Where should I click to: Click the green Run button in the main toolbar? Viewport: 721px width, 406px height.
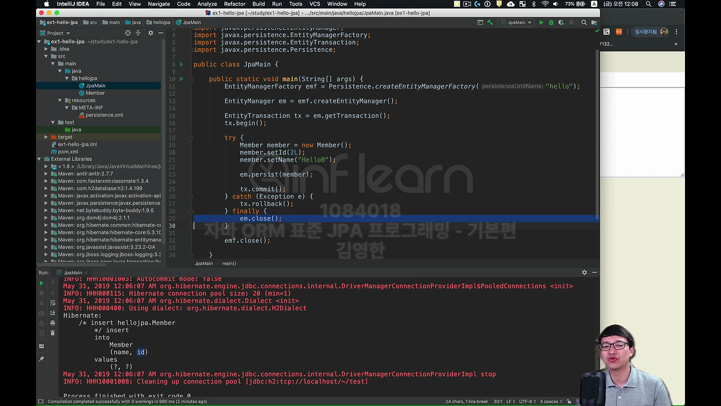click(x=541, y=23)
